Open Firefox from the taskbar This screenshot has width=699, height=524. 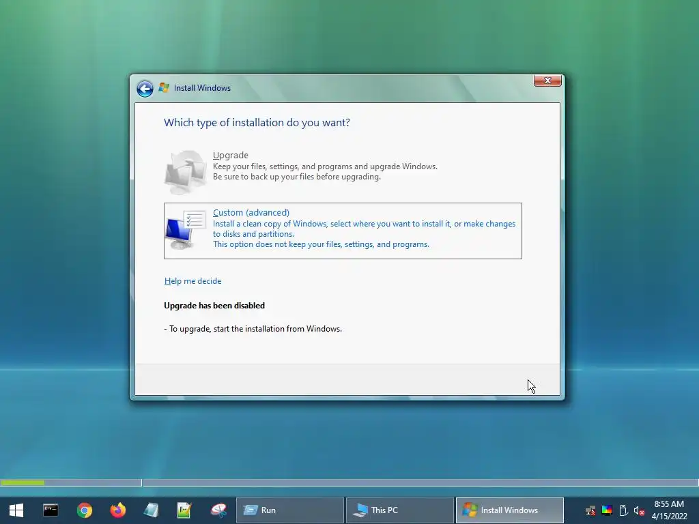tap(117, 510)
